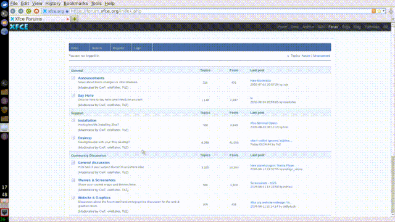Image resolution: width=395 pixels, height=222 pixels.
Task: Click the forum status icon beside Website & Graphics
Action: pyautogui.click(x=73, y=197)
